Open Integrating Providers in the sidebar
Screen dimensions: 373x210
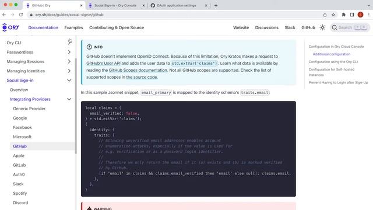pos(30,99)
